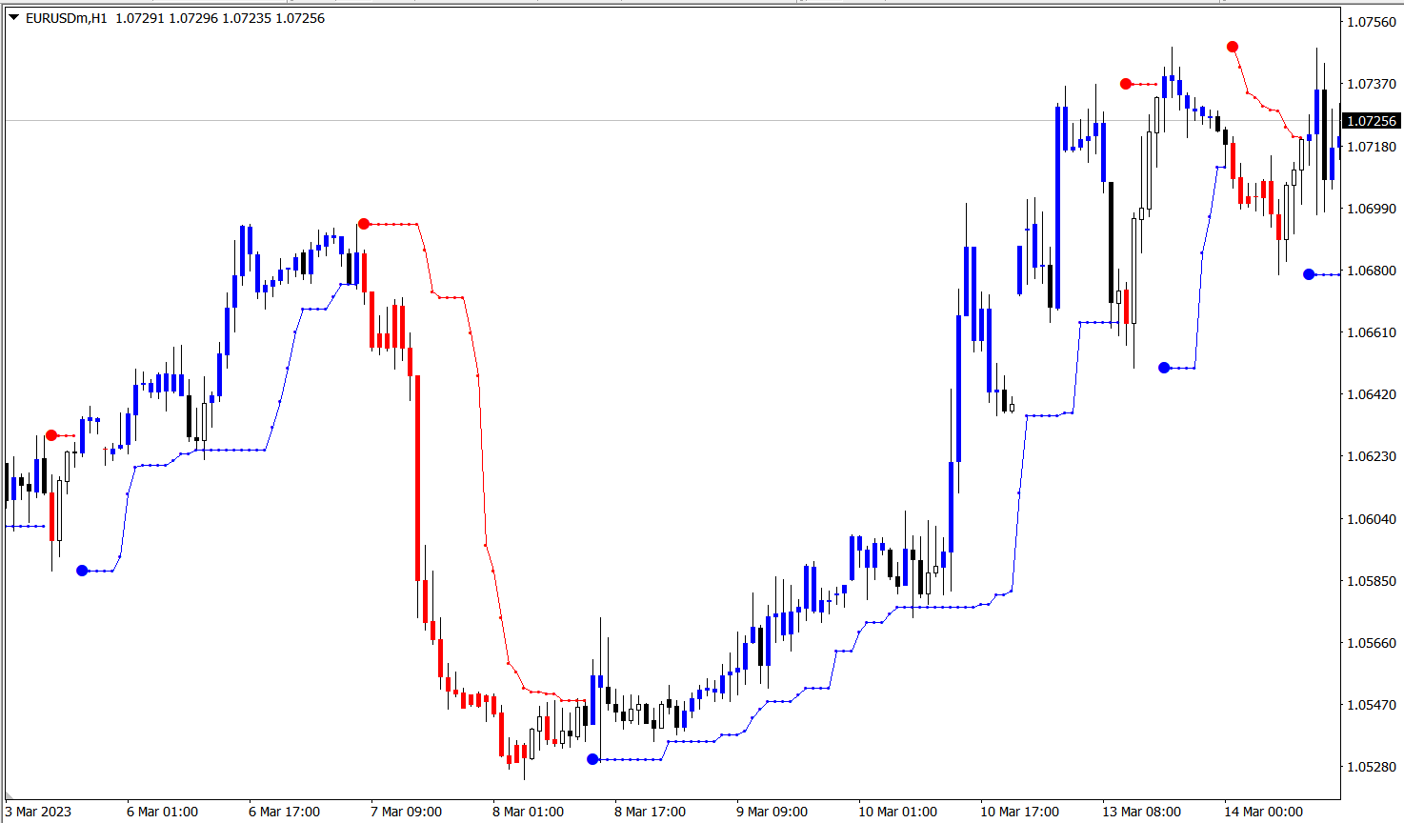Click the 1.05660 price axis label
Viewport: 1404px width, 823px height.
pyautogui.click(x=1372, y=643)
